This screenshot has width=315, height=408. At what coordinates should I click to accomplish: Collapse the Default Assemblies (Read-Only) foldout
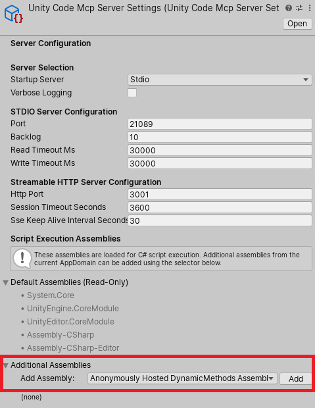(5, 282)
